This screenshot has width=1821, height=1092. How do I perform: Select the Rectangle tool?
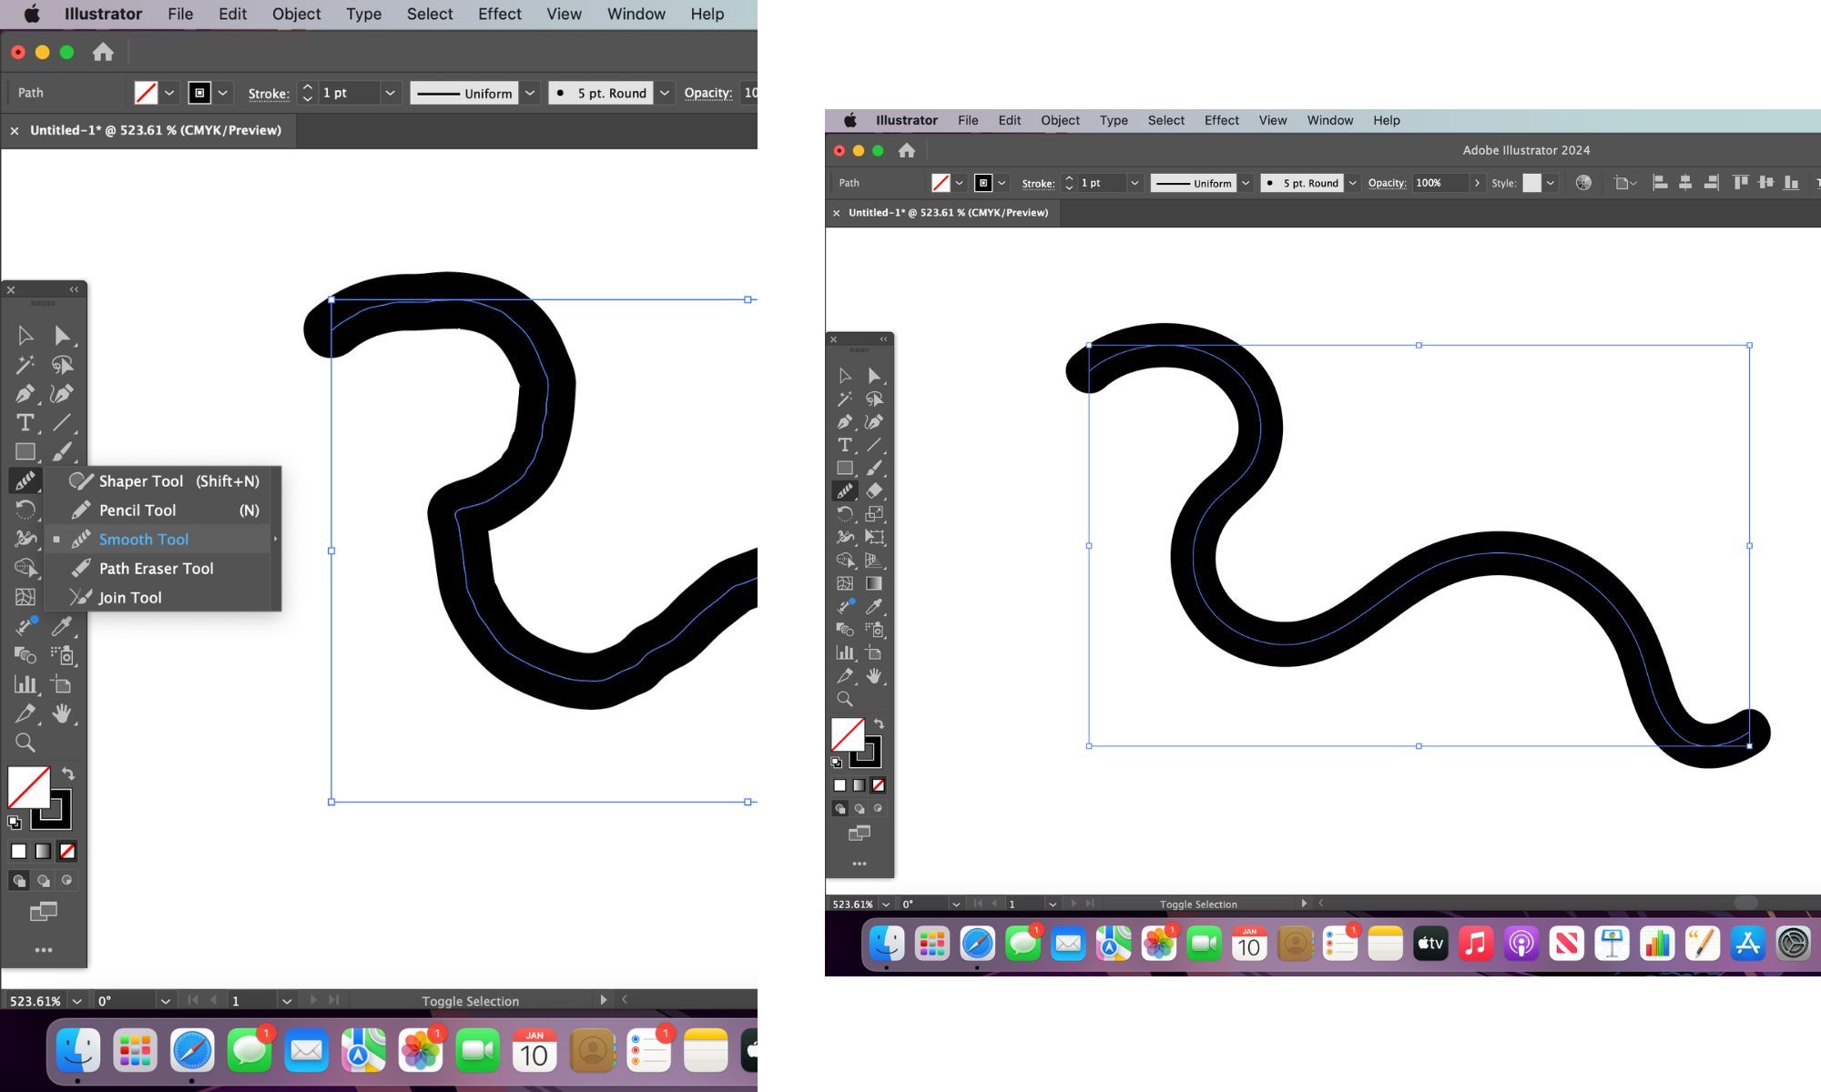pyautogui.click(x=25, y=451)
